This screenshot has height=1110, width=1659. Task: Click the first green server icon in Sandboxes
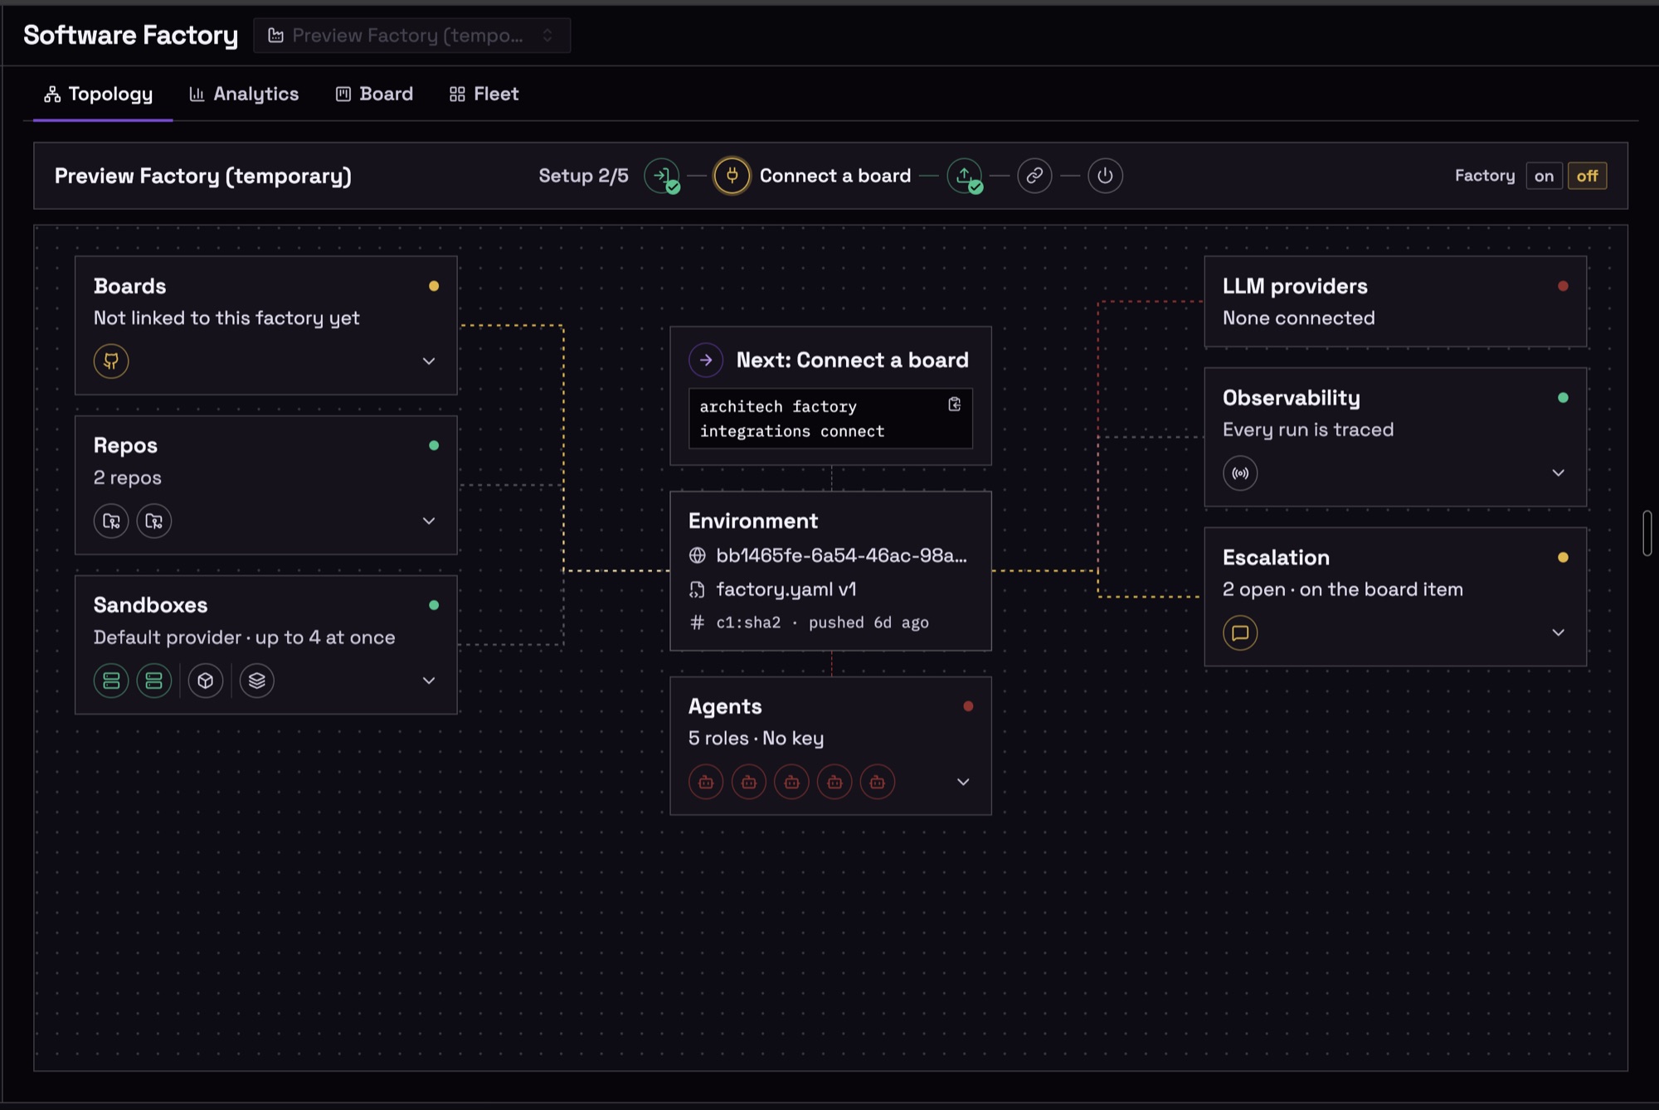(x=111, y=681)
